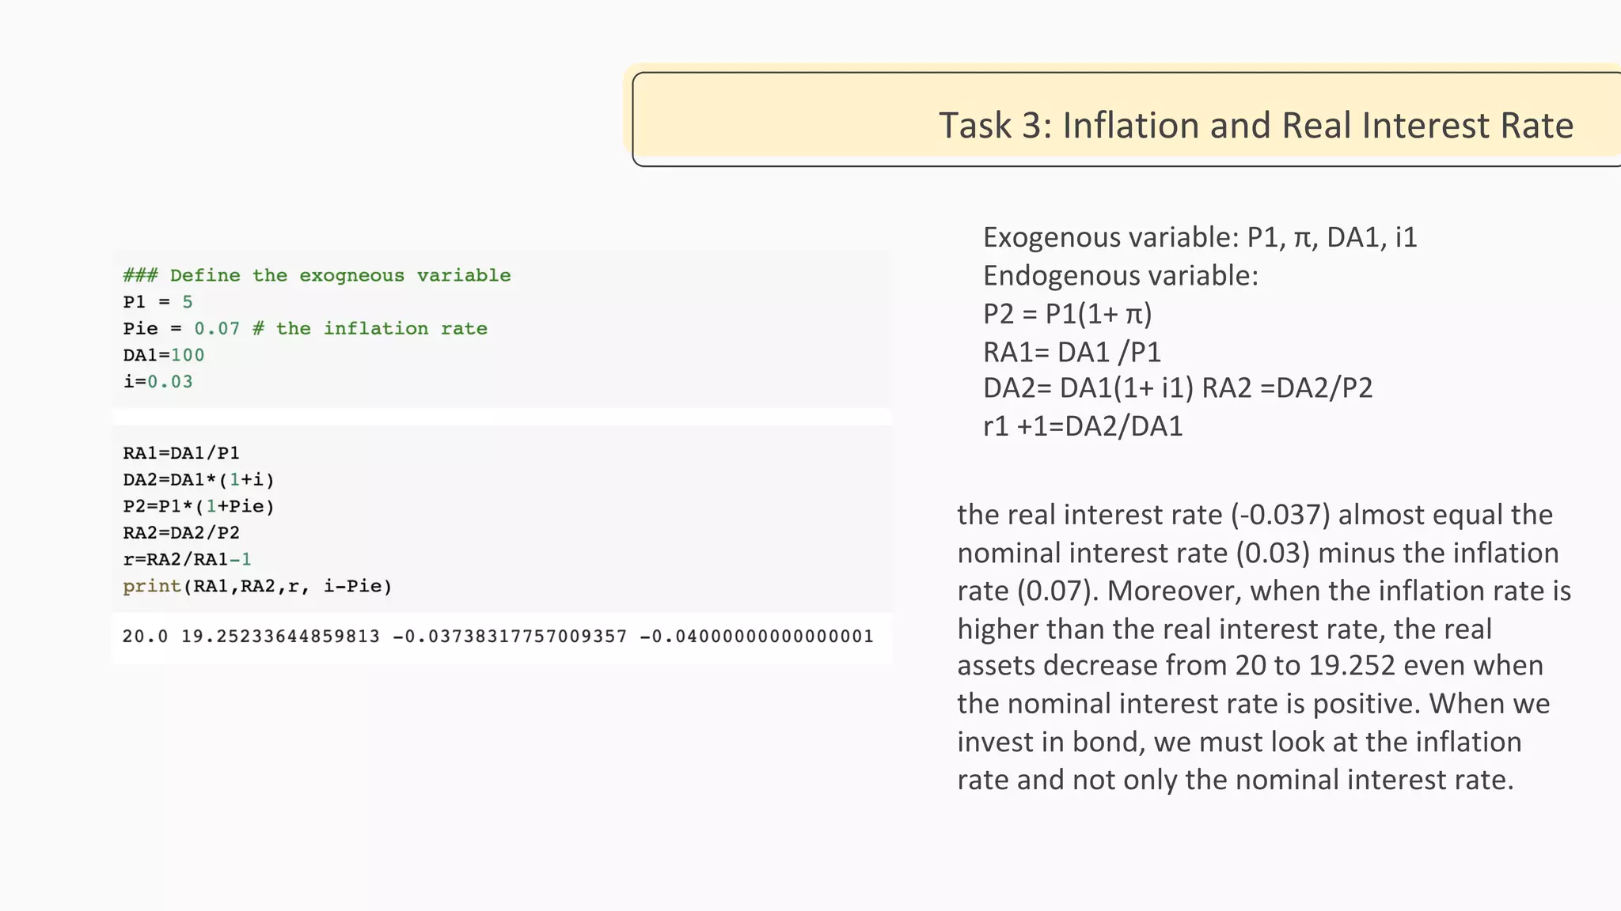Click the 'i=0.03' code line
Screen dimensions: 1621x911
coord(158,382)
